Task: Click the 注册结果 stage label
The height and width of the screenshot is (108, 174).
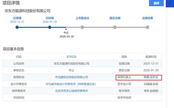Action: [147, 18]
